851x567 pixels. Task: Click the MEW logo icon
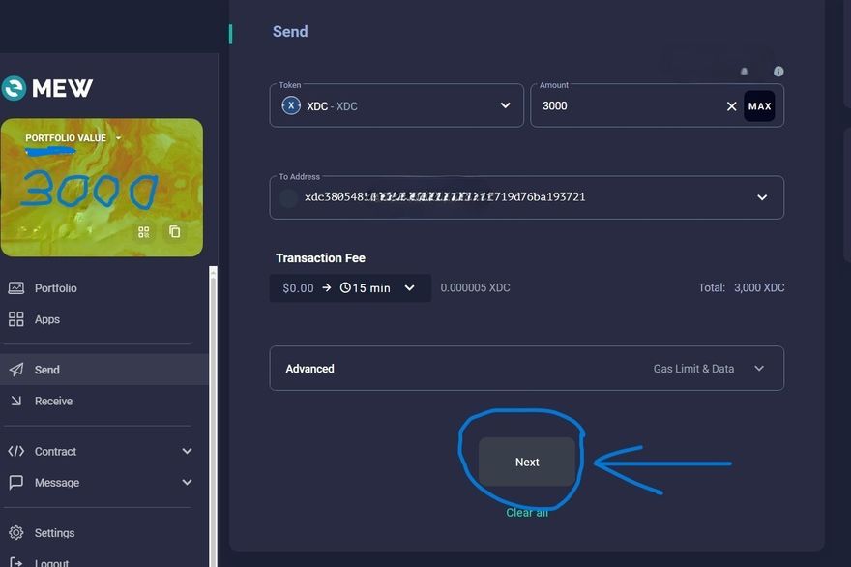pos(14,88)
